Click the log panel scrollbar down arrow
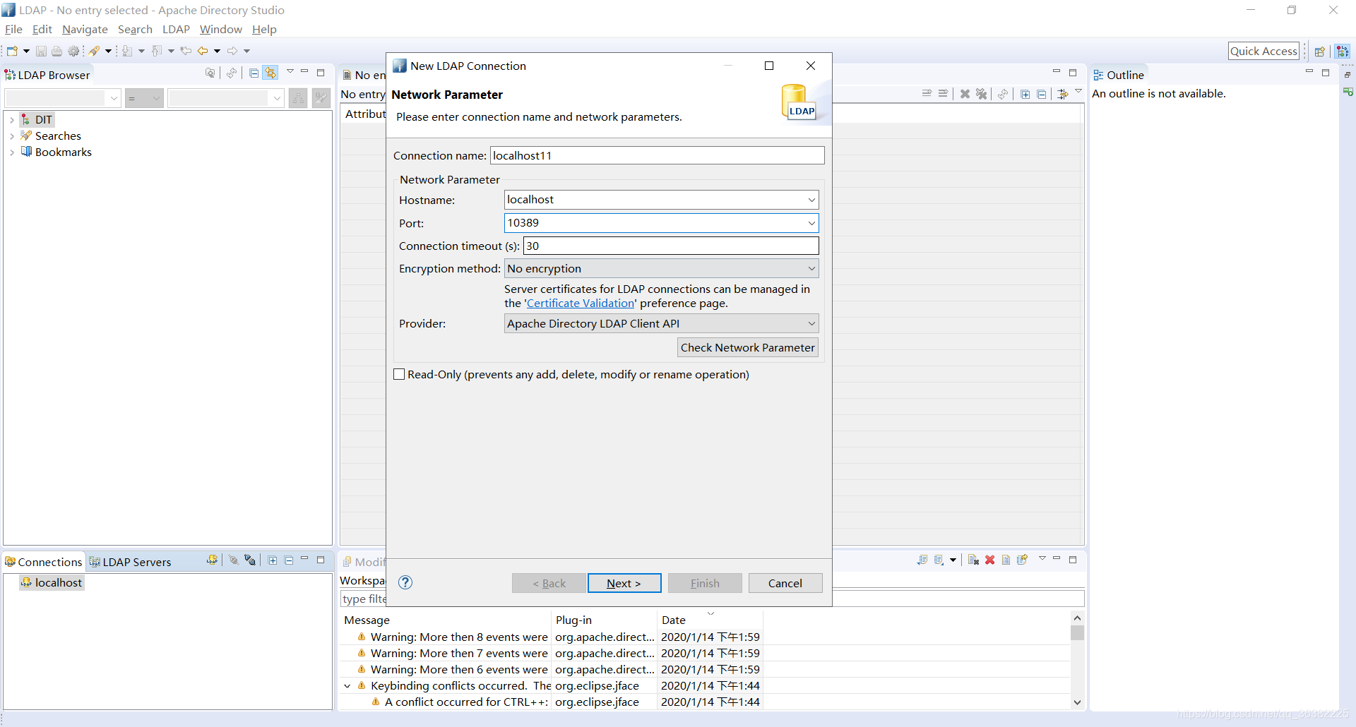 pyautogui.click(x=1077, y=702)
